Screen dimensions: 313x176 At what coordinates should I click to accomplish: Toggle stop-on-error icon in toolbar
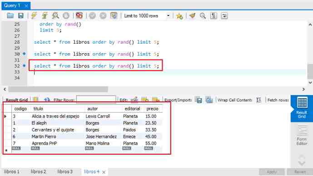(79, 15)
